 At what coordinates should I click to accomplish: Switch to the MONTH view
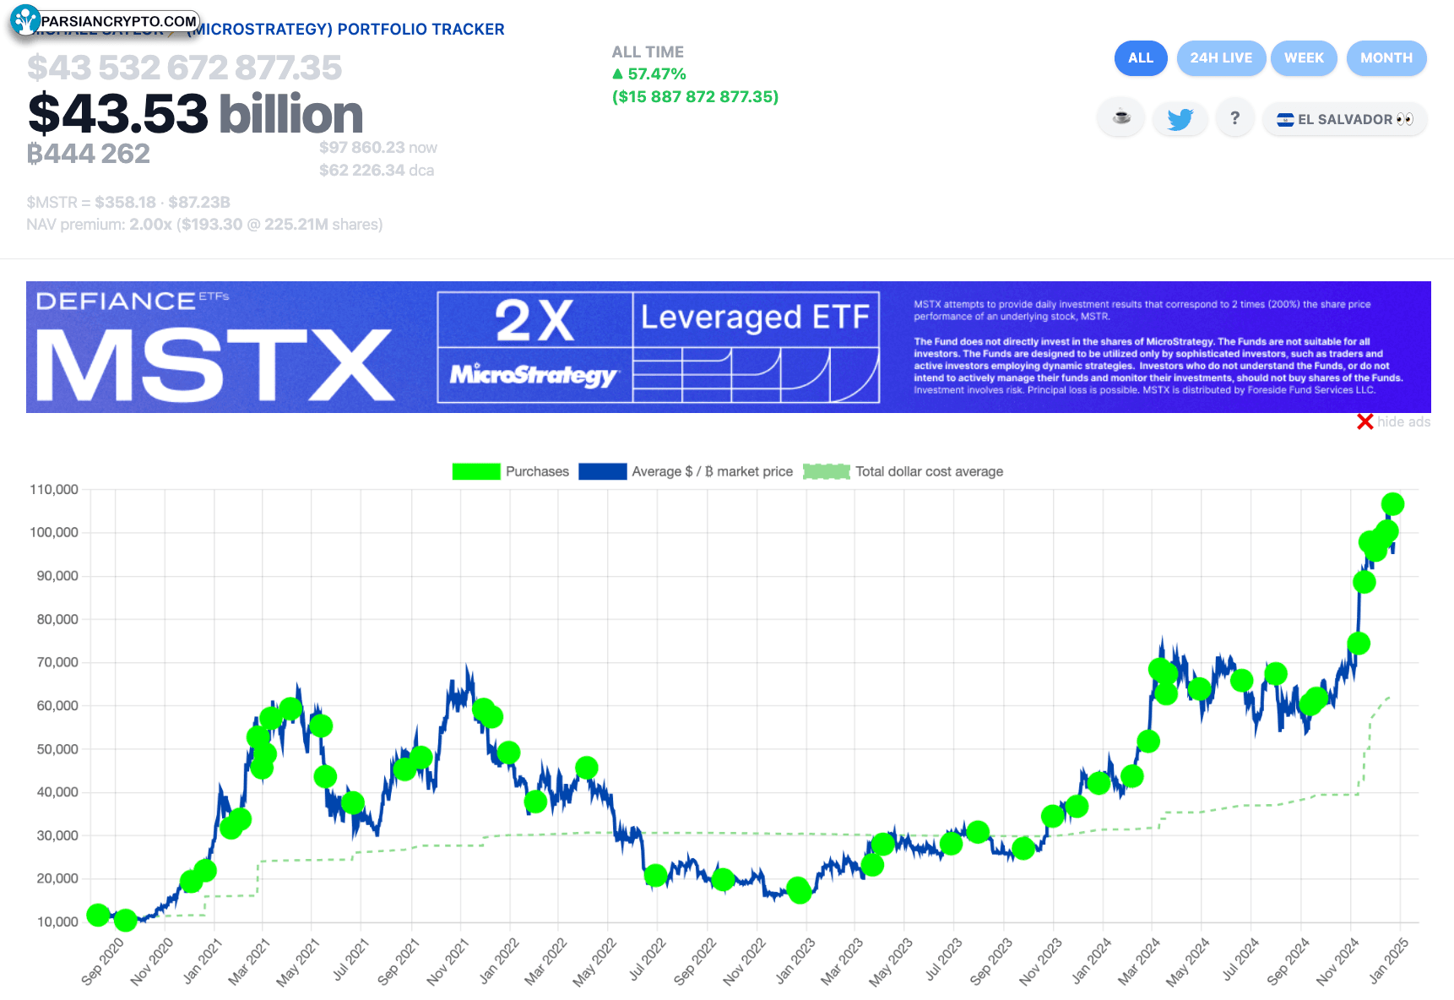(1386, 58)
